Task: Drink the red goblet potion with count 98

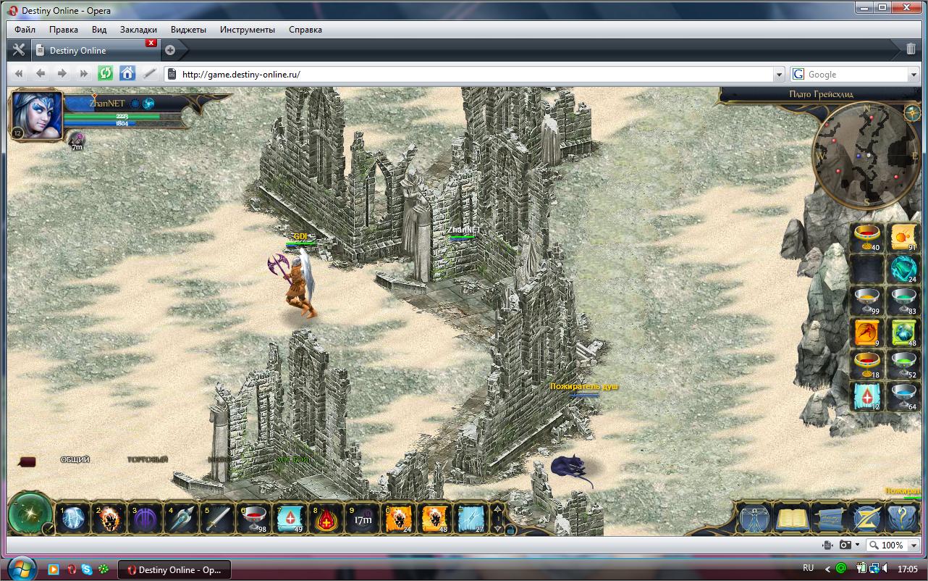Action: coord(253,519)
